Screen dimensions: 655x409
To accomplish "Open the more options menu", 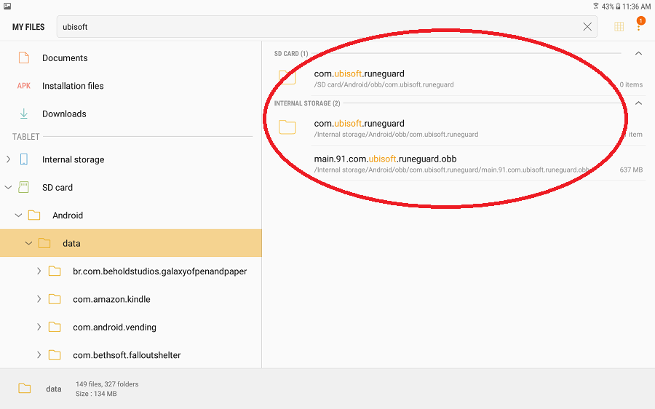I will [639, 27].
